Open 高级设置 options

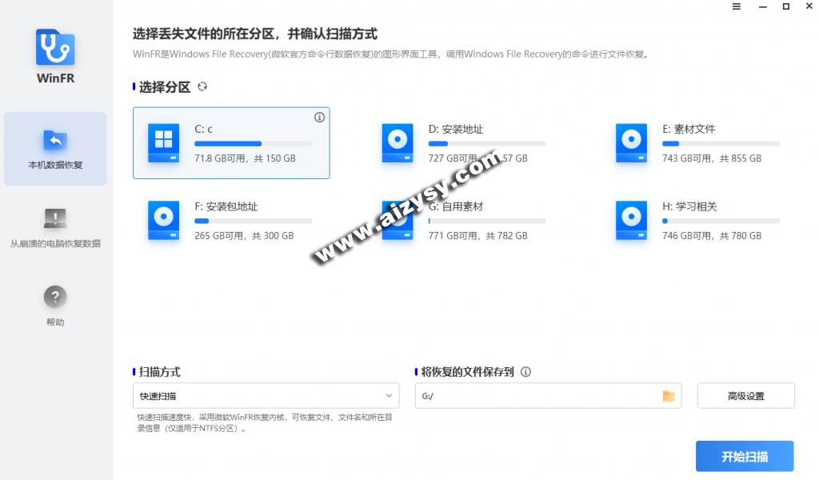point(745,396)
